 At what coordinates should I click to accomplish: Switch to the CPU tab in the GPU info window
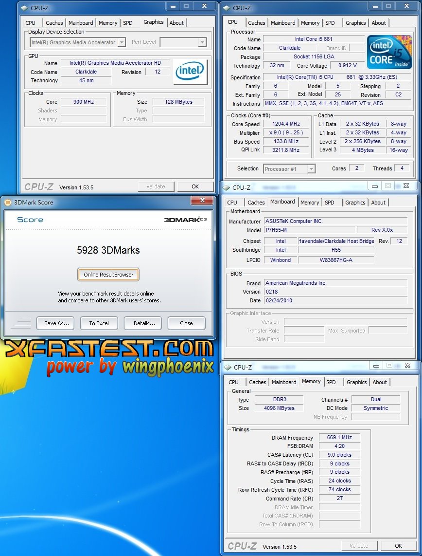click(x=31, y=23)
